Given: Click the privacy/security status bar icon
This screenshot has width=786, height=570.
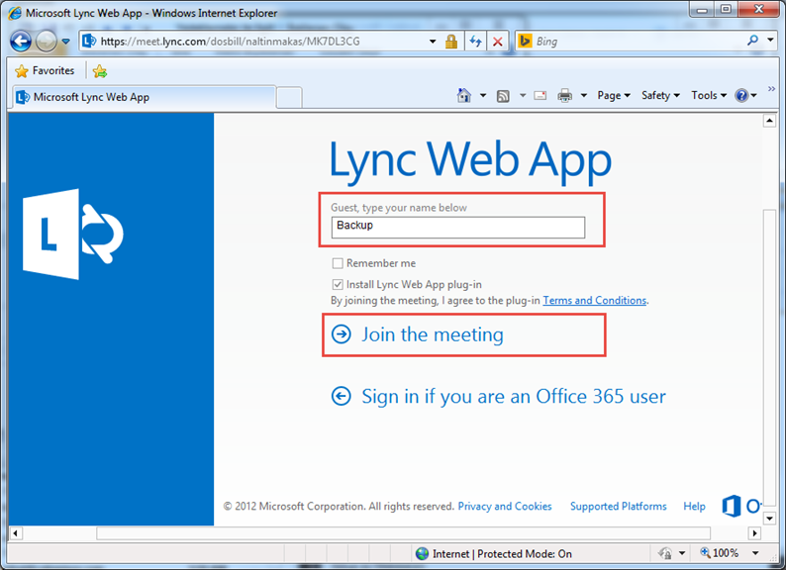Looking at the screenshot, I should tap(665, 553).
